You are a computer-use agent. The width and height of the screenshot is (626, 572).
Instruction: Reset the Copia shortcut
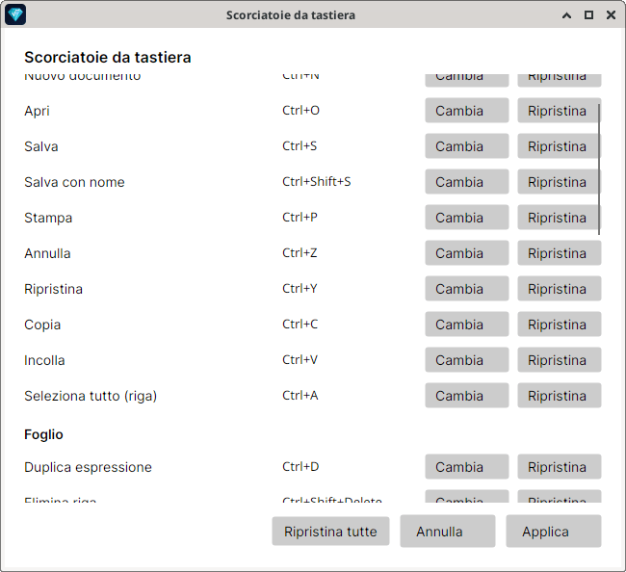tap(560, 325)
